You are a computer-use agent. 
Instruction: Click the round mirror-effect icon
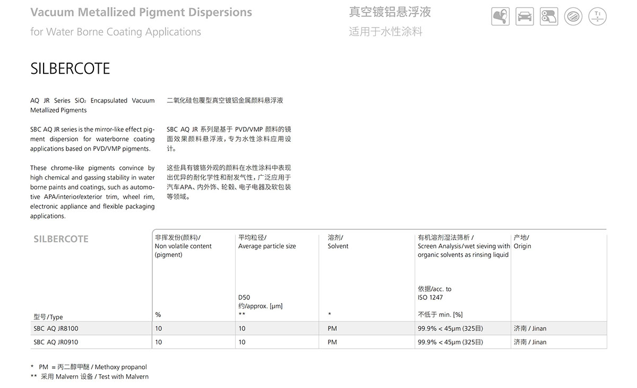pyautogui.click(x=573, y=17)
